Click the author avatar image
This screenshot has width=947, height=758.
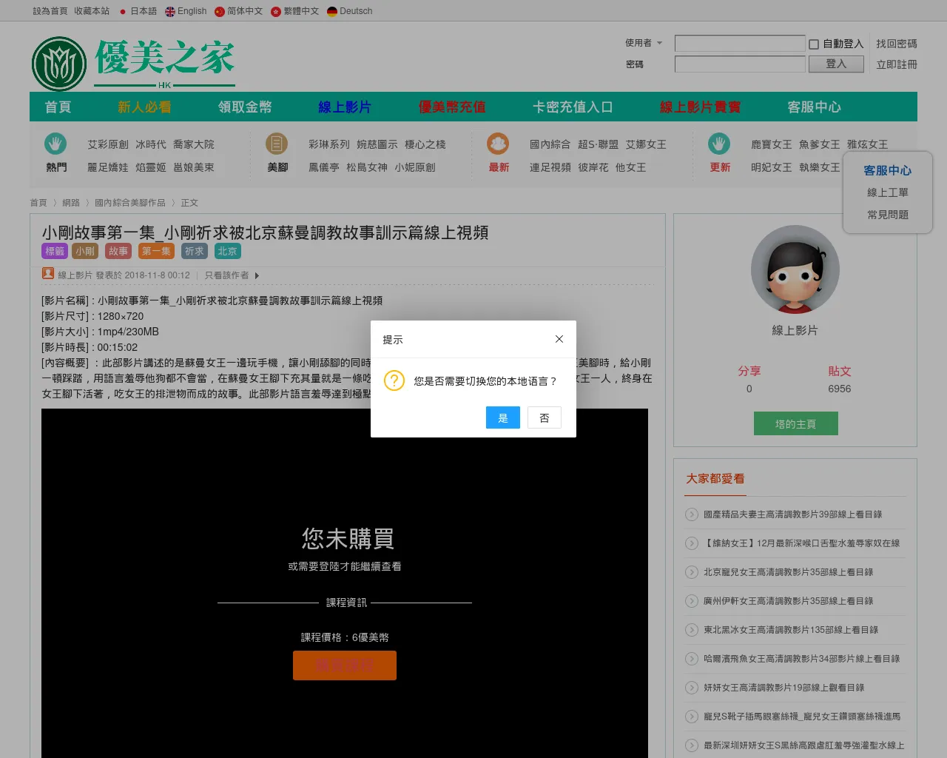click(795, 269)
